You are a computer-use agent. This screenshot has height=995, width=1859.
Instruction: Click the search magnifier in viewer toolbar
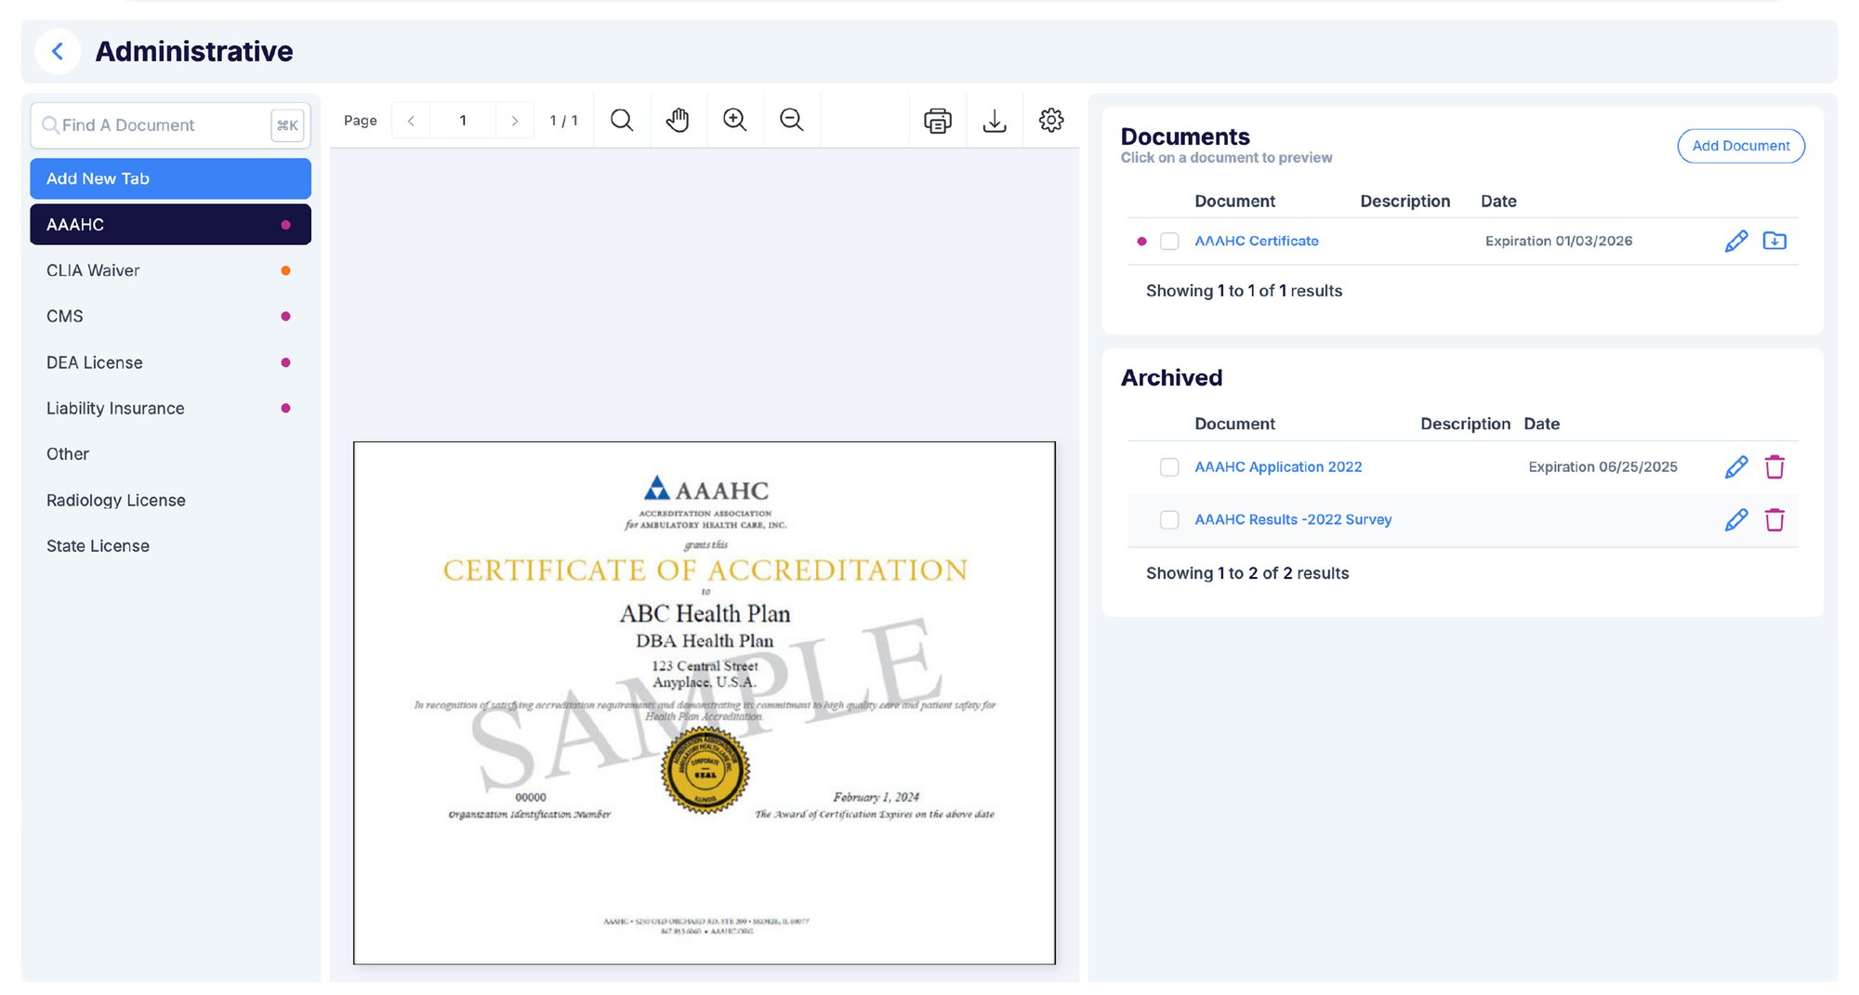coord(622,120)
